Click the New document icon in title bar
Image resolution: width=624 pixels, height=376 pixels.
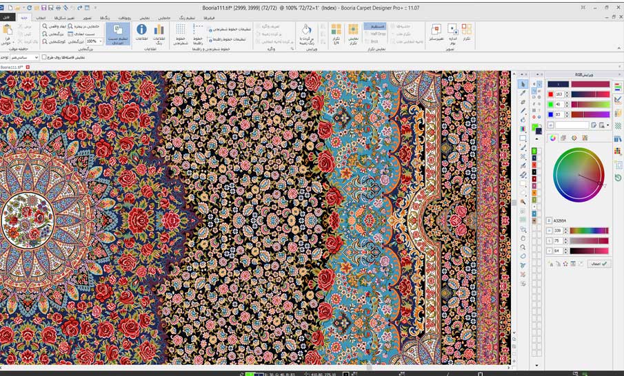10,8
